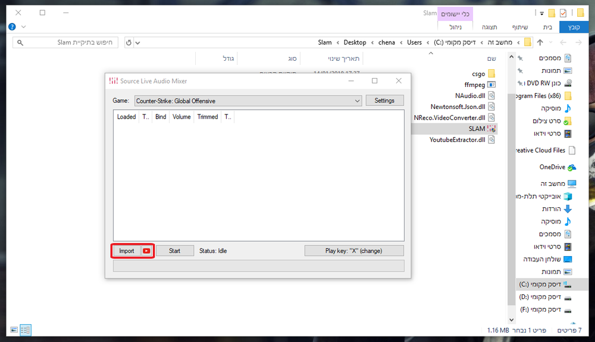Open the pinned Pictures (תמונות) quick access icon
This screenshot has height=342, width=595.
click(568, 70)
